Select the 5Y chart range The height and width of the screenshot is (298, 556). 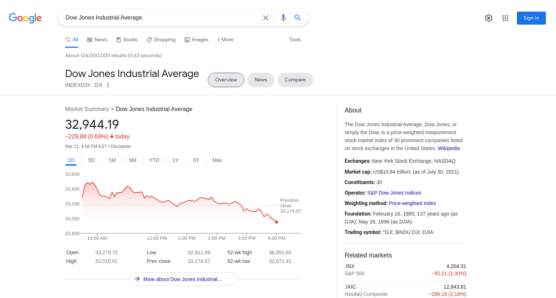(196, 160)
